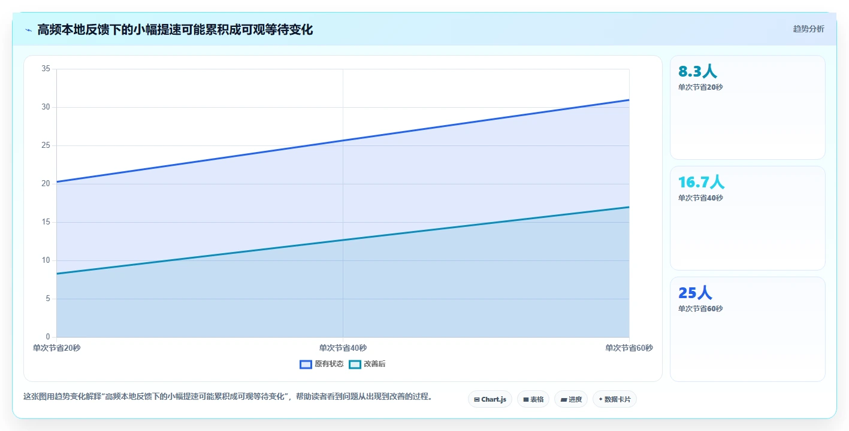Click y-axis value 30

point(46,107)
